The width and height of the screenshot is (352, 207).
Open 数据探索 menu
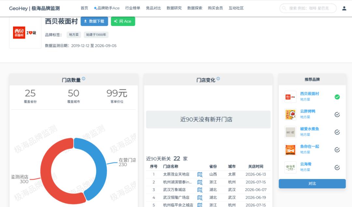[x=195, y=8]
